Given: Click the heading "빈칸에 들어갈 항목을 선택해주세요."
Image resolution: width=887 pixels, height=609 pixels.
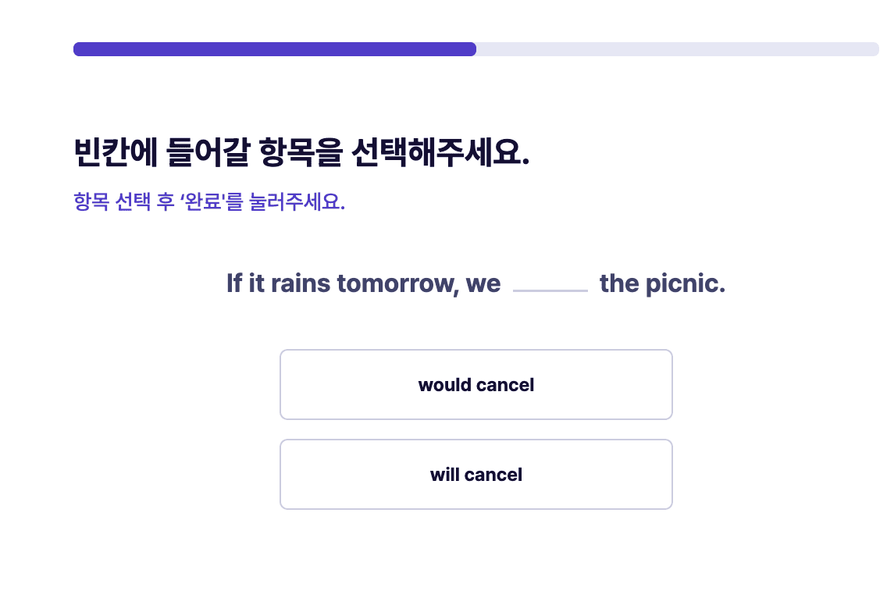Looking at the screenshot, I should tap(301, 152).
